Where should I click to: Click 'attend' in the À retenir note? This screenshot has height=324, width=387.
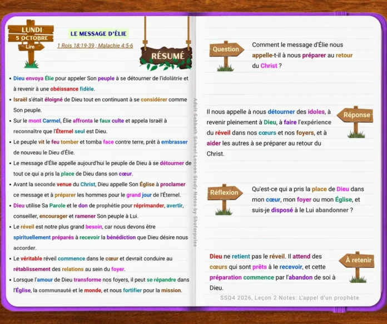301,256
